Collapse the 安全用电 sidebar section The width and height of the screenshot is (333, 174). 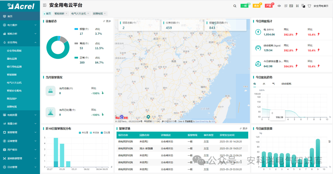[20, 42]
